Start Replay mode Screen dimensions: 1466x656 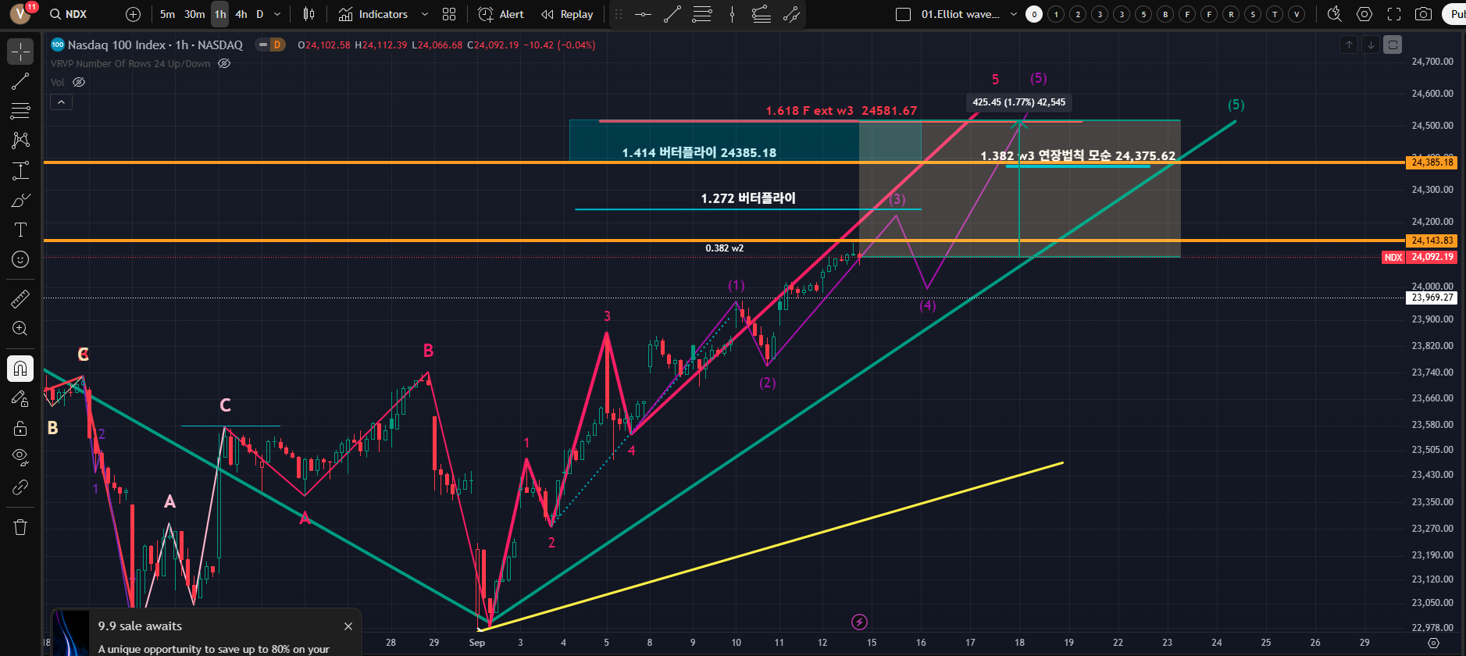pyautogui.click(x=568, y=14)
